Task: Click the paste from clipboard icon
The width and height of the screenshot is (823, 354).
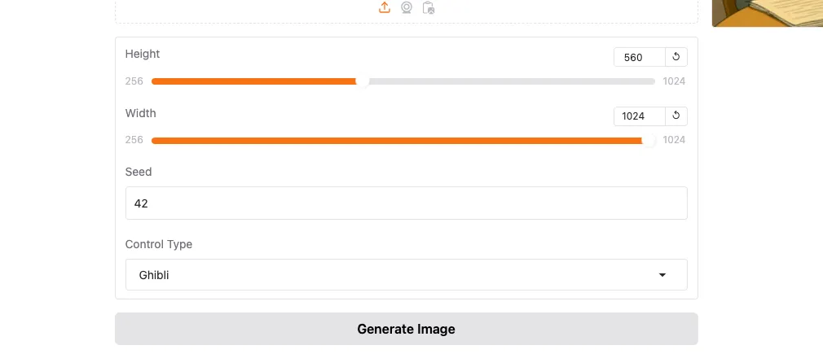Action: [x=429, y=8]
